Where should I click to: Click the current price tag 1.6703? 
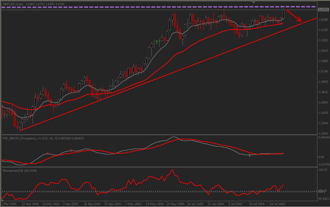(x=323, y=10)
